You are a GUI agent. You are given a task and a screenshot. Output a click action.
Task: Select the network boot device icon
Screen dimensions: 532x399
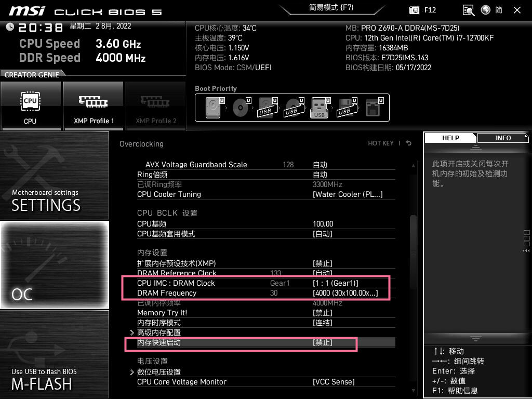tap(373, 108)
